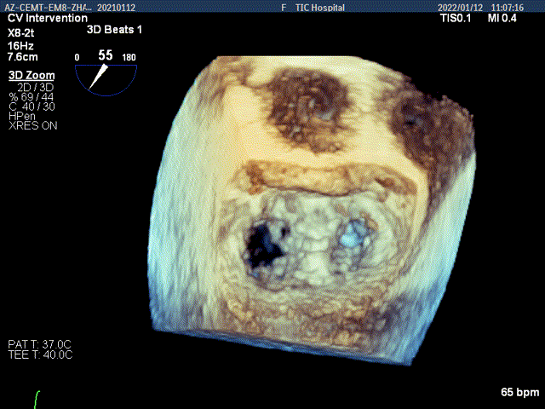Viewport: 545px width, 409px height.
Task: Click the dark left orifice in the 3D image
Action: pos(261,243)
